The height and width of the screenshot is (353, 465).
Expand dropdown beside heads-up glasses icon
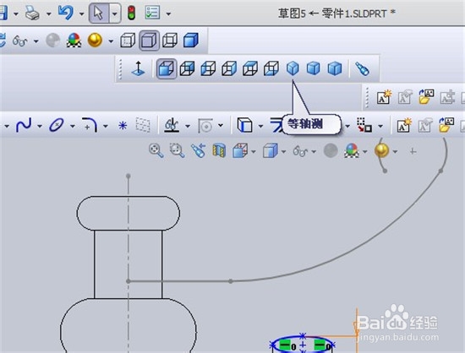tap(314, 152)
